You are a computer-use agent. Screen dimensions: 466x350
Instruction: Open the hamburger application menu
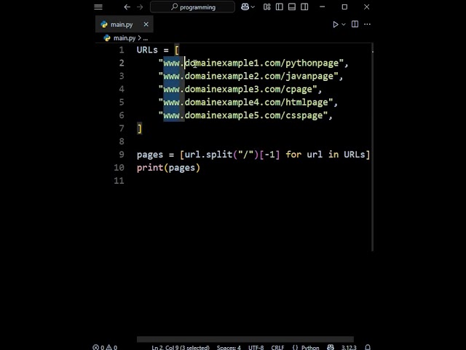[98, 7]
